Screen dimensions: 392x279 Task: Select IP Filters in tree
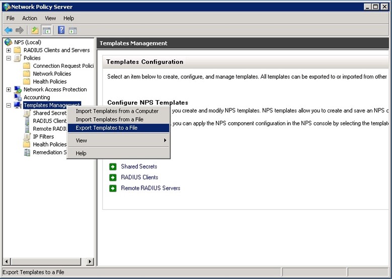(x=43, y=137)
